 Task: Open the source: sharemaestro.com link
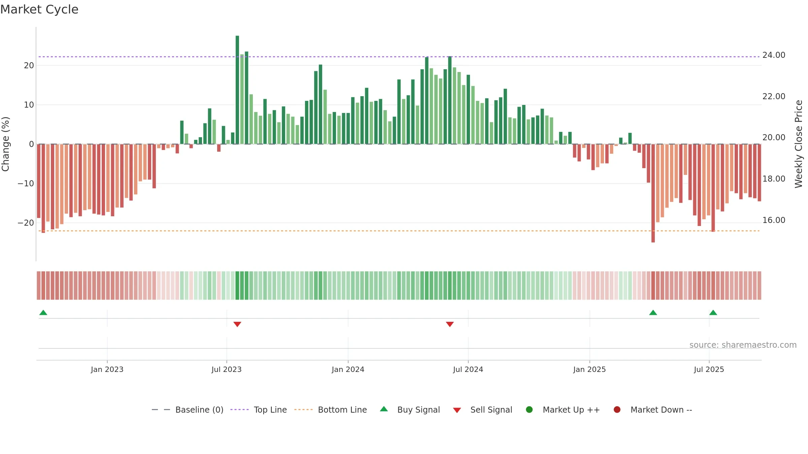coord(743,345)
